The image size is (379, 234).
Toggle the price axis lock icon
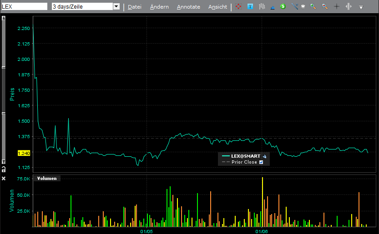4,169
